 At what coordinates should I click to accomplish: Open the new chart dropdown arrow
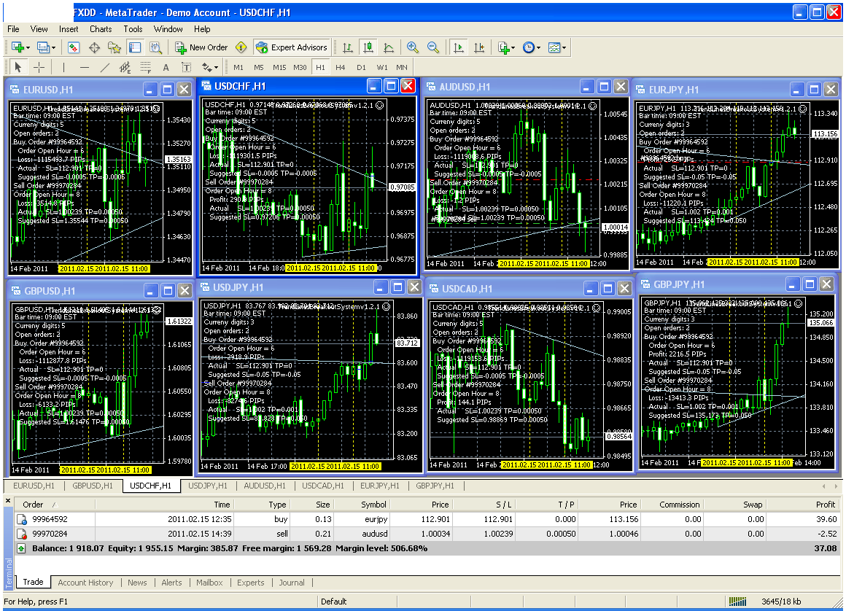(x=28, y=47)
